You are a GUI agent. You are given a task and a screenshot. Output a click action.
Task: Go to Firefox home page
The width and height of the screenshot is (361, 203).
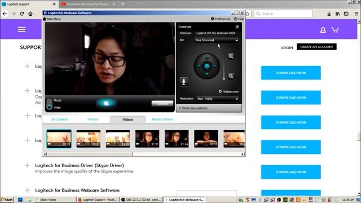pos(30,14)
